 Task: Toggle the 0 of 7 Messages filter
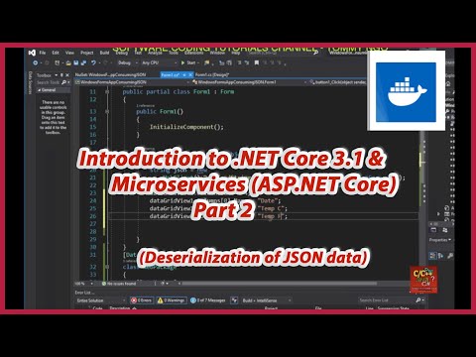(x=208, y=300)
